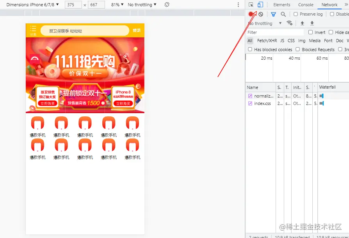
Task: Click the export HAR download arrow
Action: [x=312, y=23]
